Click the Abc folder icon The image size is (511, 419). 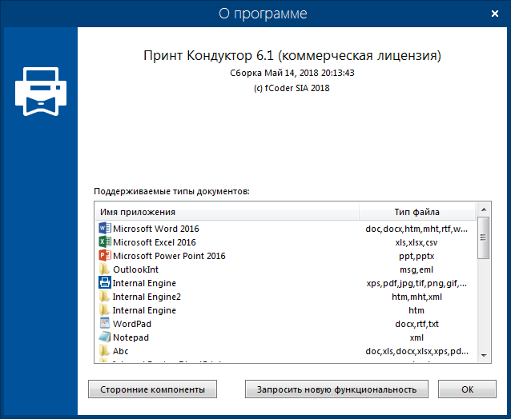click(104, 351)
